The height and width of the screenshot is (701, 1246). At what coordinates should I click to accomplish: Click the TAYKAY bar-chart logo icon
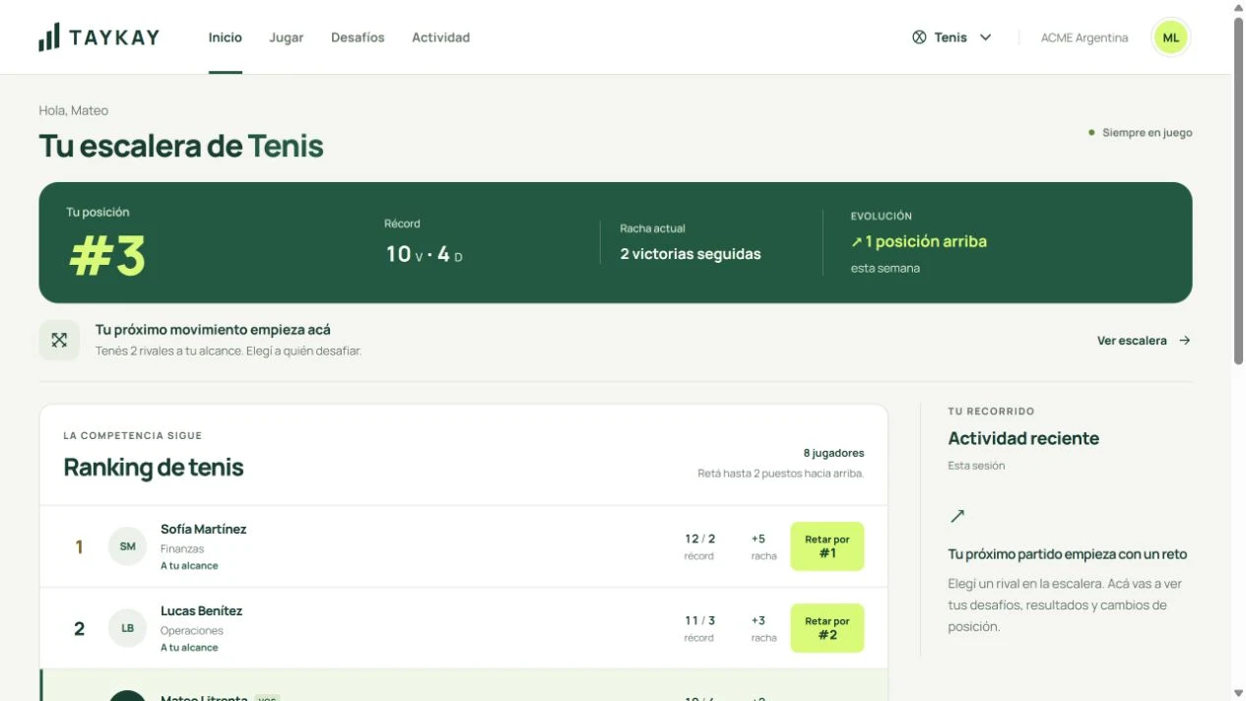pyautogui.click(x=48, y=37)
